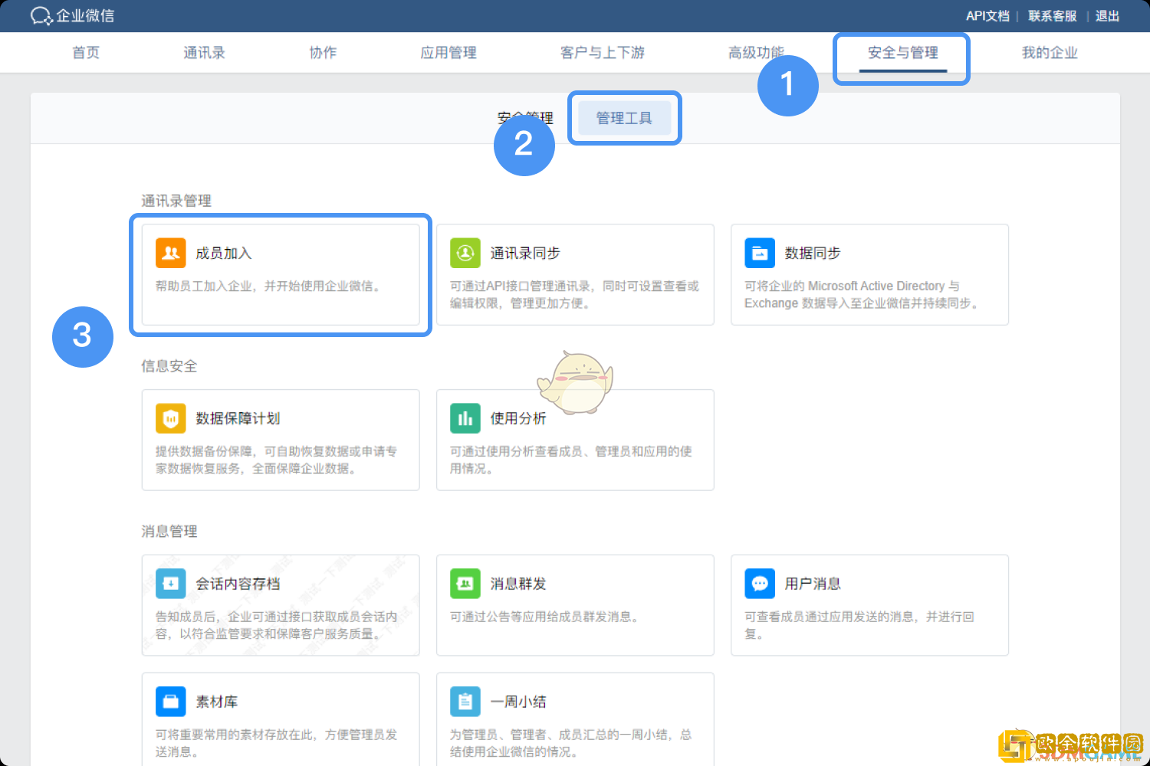Click description starting 为管理员、管理者、成员汇总

[x=571, y=744]
